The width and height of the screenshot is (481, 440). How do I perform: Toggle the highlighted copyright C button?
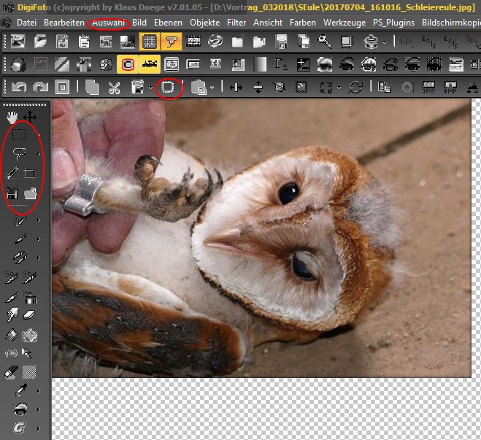point(128,64)
